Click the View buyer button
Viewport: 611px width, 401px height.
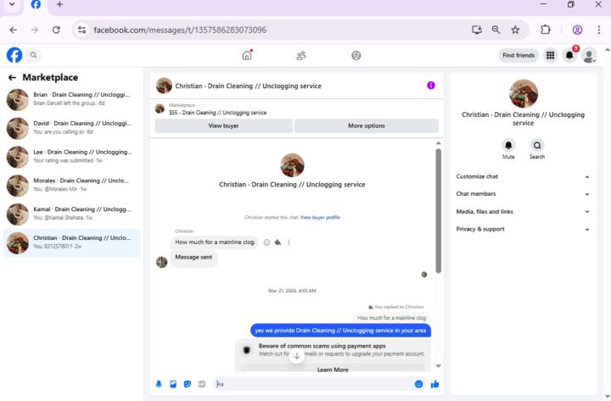[x=223, y=125]
